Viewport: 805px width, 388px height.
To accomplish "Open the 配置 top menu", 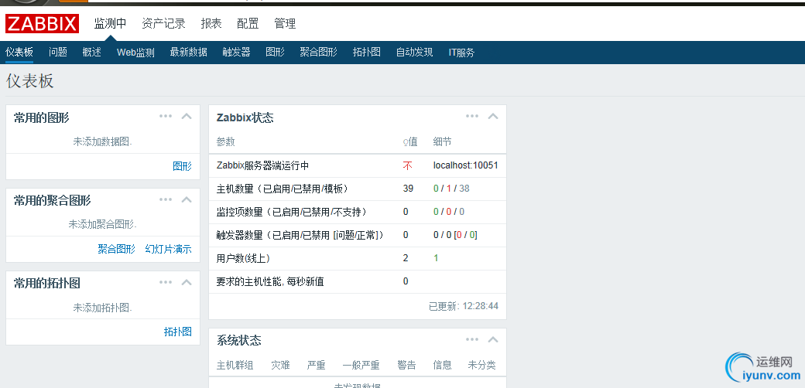I will (248, 24).
